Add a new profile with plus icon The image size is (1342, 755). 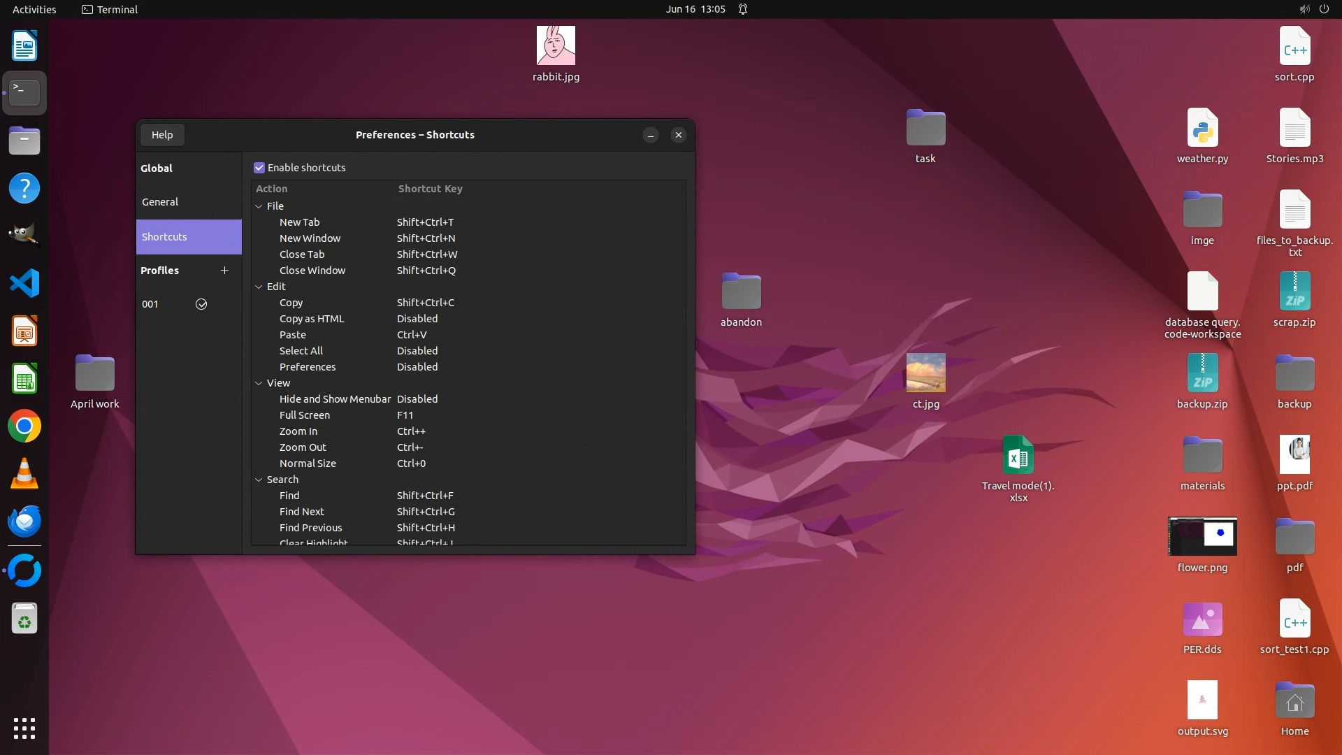224,271
